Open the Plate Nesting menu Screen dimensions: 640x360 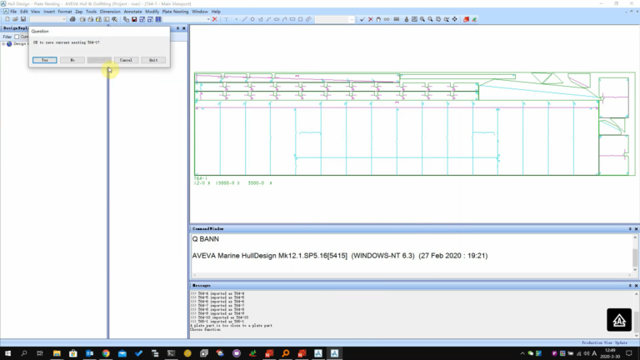(175, 12)
